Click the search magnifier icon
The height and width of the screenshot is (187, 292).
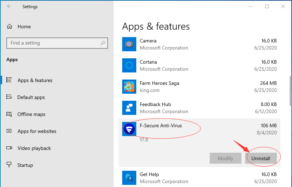click(103, 43)
